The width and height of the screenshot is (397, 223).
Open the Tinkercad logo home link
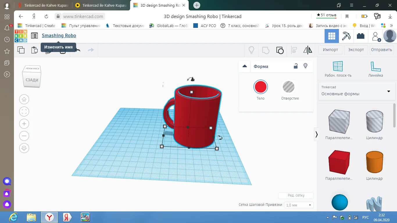21,36
